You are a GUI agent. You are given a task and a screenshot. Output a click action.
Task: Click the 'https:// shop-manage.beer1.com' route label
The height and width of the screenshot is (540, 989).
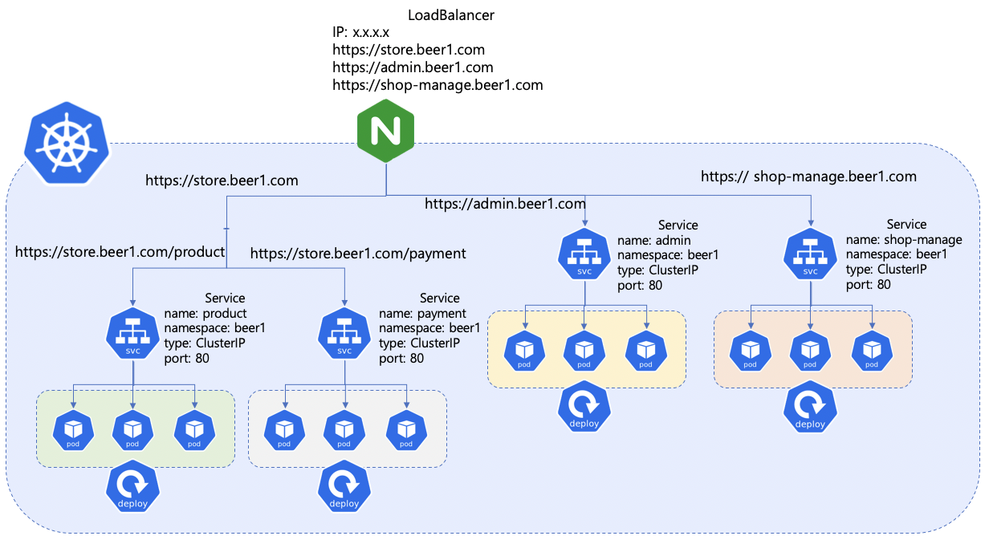pos(808,176)
